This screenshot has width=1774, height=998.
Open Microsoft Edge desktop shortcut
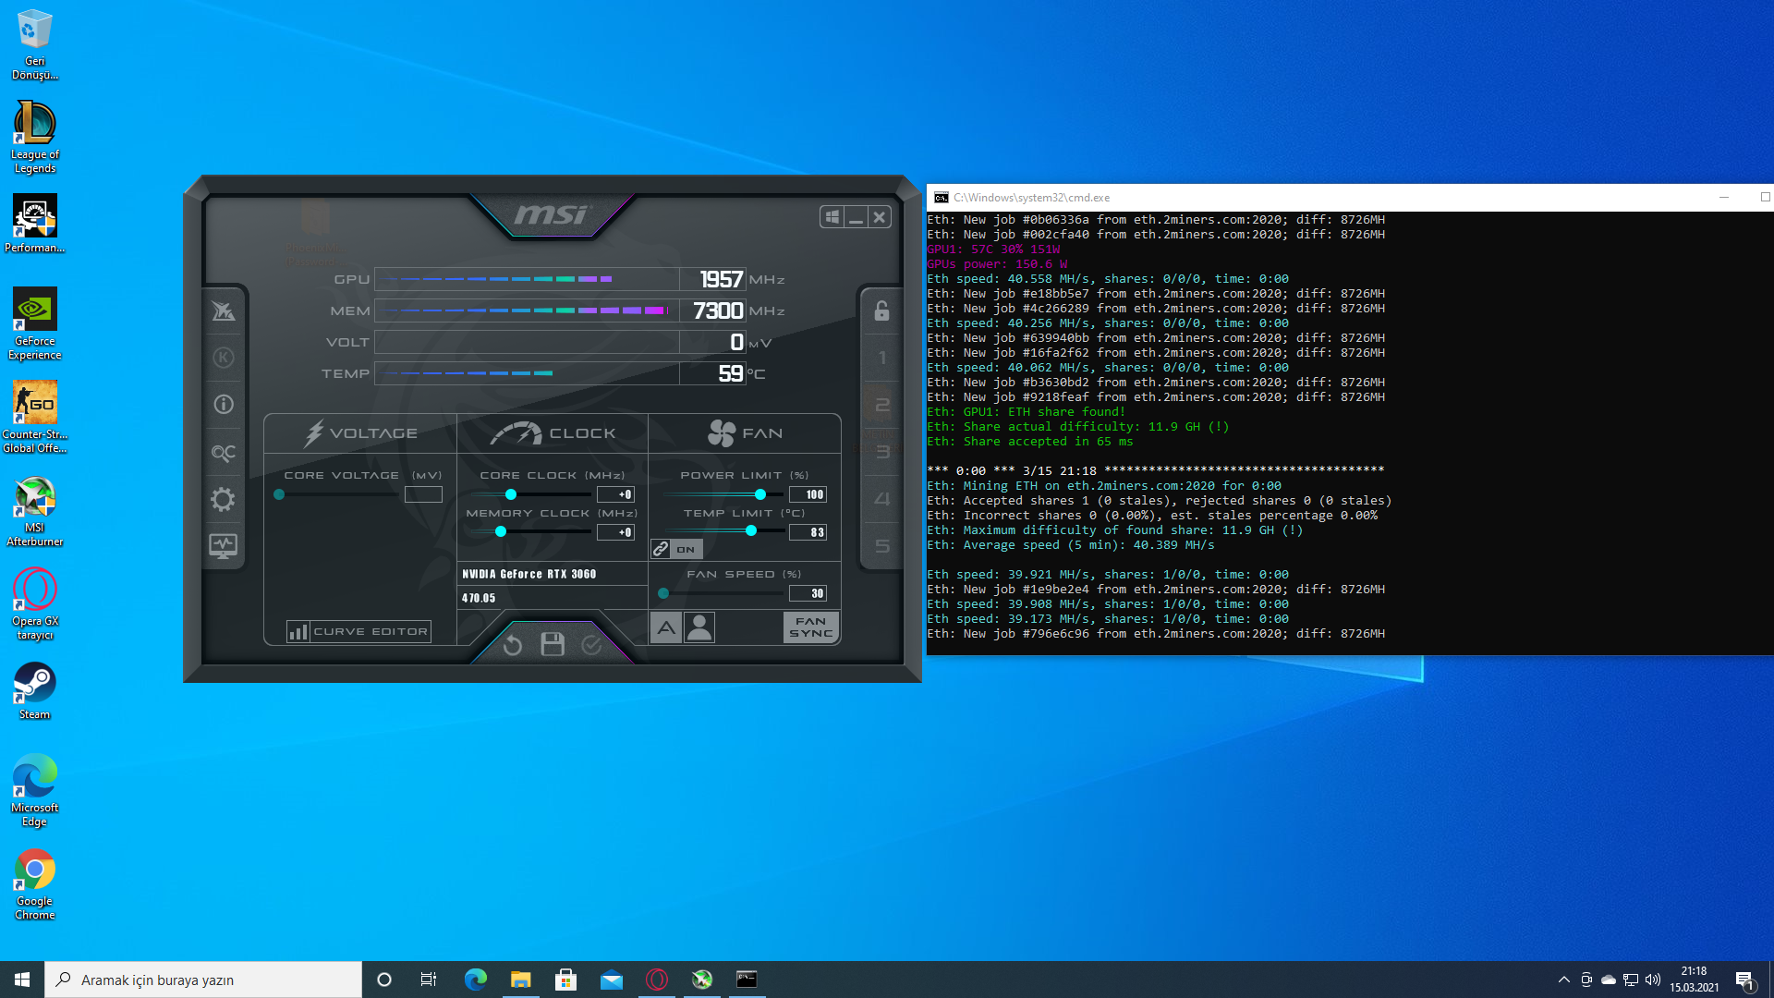(x=35, y=790)
